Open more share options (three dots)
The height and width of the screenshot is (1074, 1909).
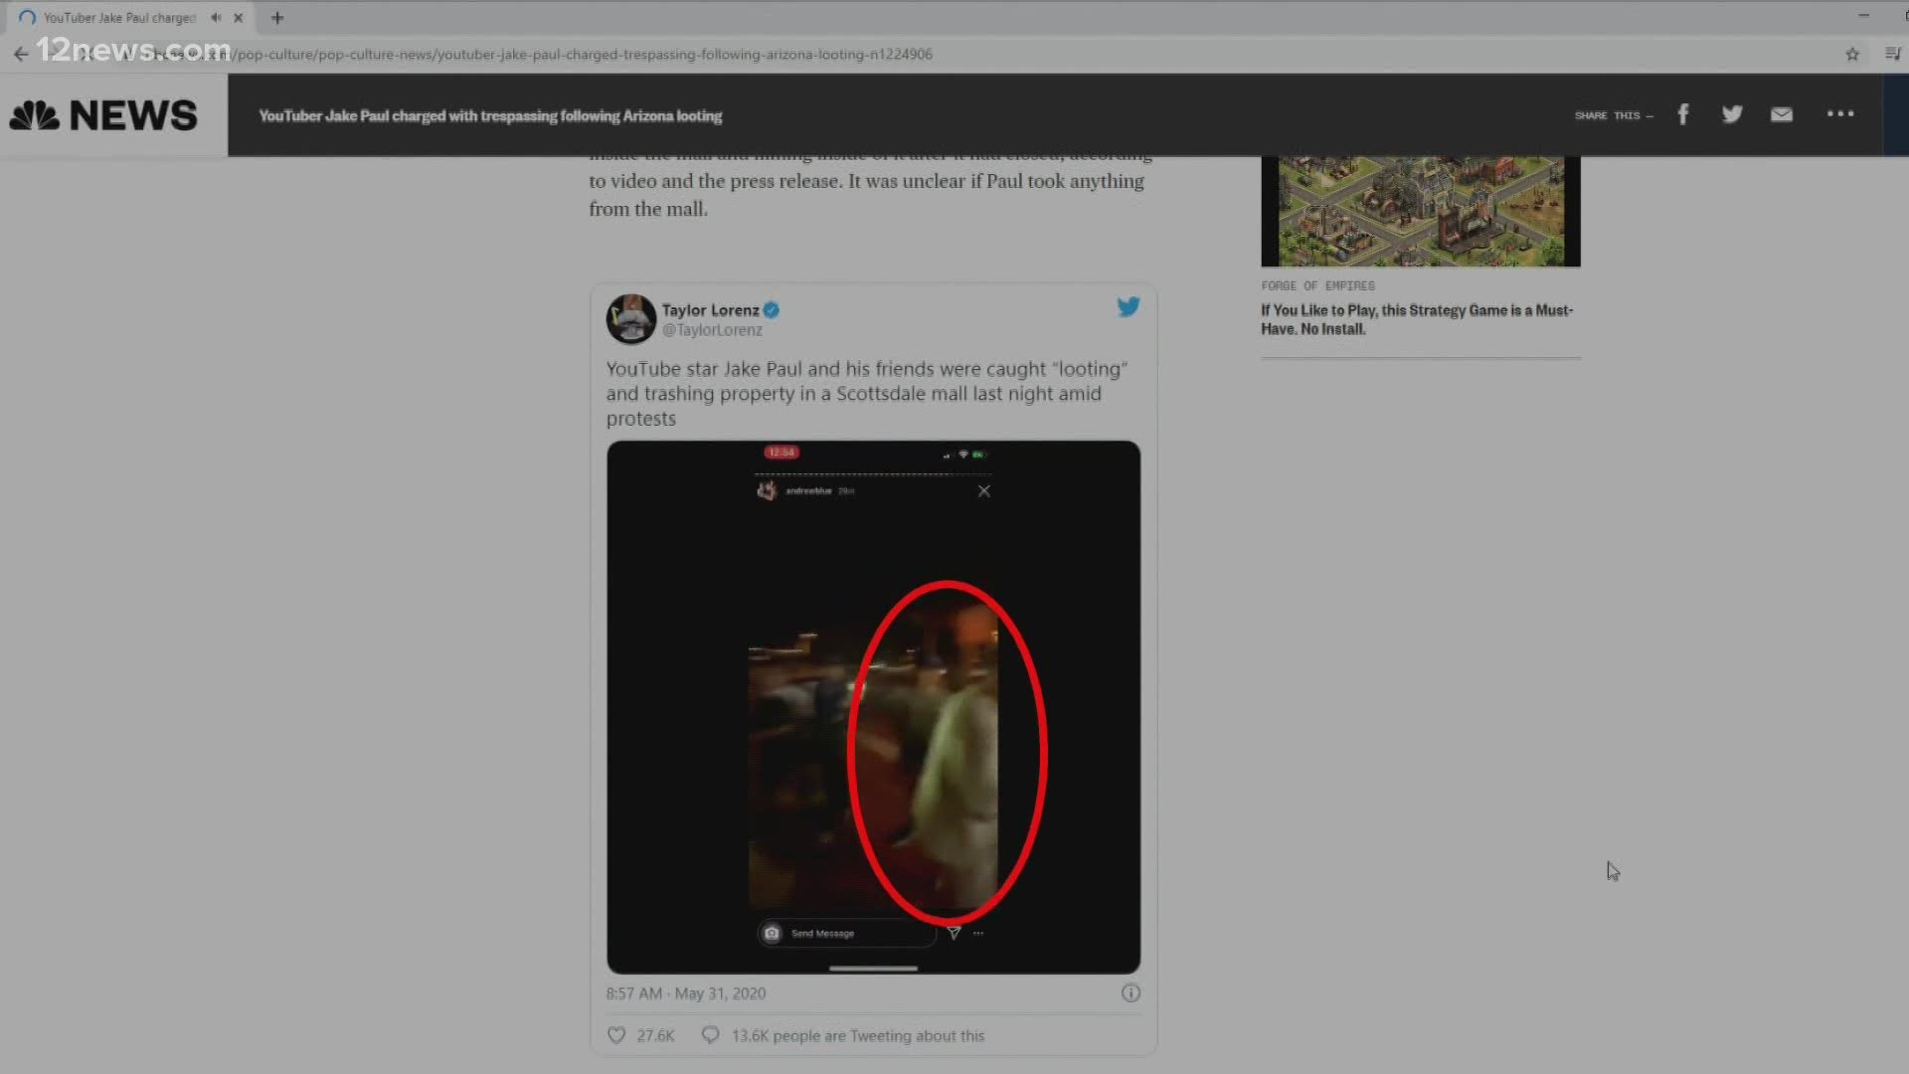[1840, 114]
